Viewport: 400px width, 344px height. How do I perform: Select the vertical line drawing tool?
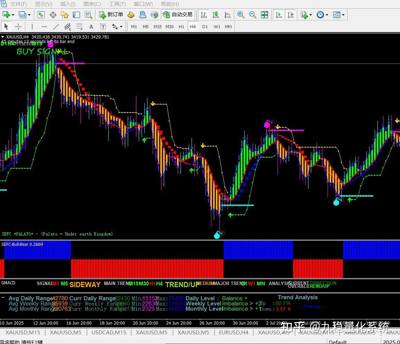pyautogui.click(x=32, y=26)
